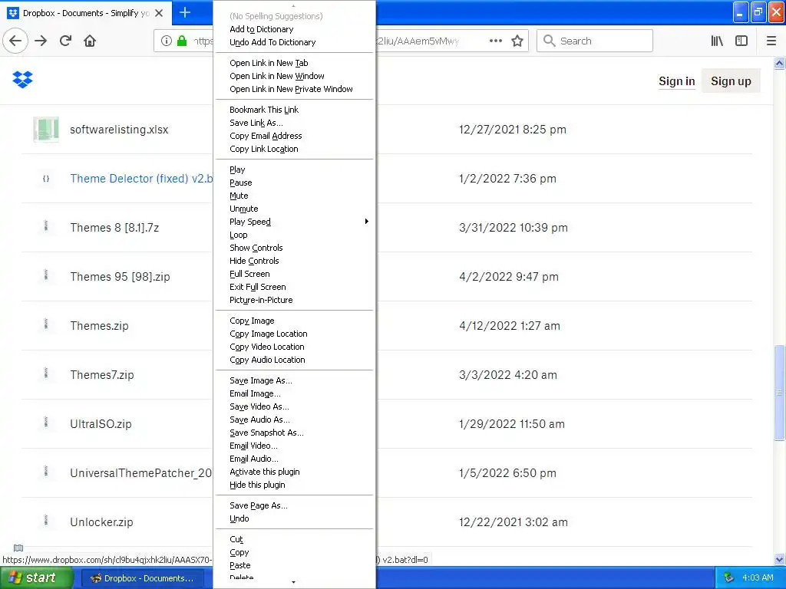Click the green secure padlock icon

tap(182, 41)
